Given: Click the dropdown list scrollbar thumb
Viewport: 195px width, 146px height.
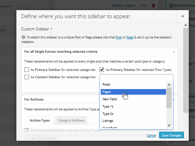Looking at the screenshot, I should coord(169,98).
